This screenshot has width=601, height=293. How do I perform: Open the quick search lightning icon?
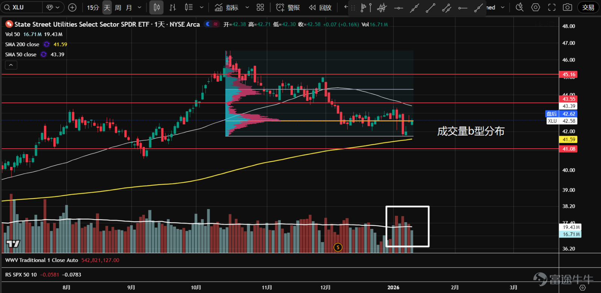point(519,7)
